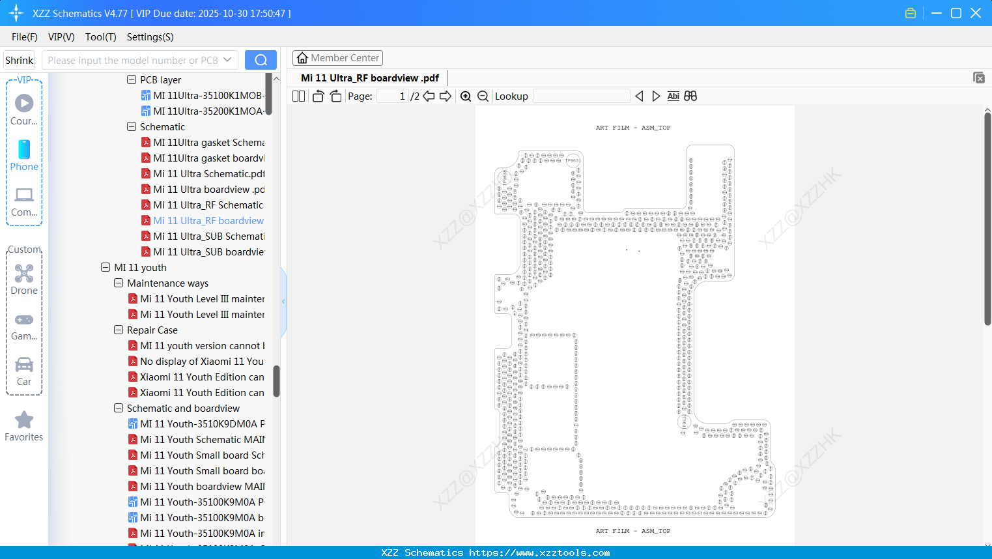This screenshot has width=992, height=559.
Task: Rotate the page counterclockwise
Action: pos(317,96)
